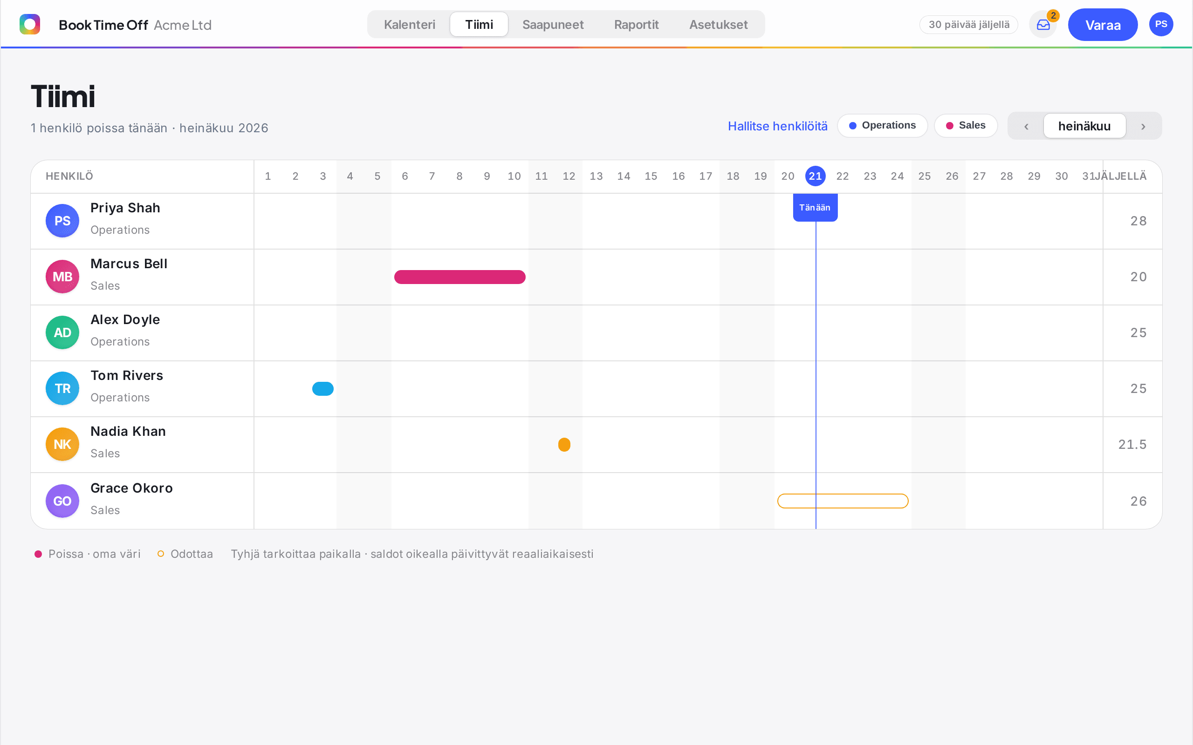This screenshot has height=745, width=1193.
Task: Switch to the Kalenteri tab
Action: pyautogui.click(x=409, y=25)
